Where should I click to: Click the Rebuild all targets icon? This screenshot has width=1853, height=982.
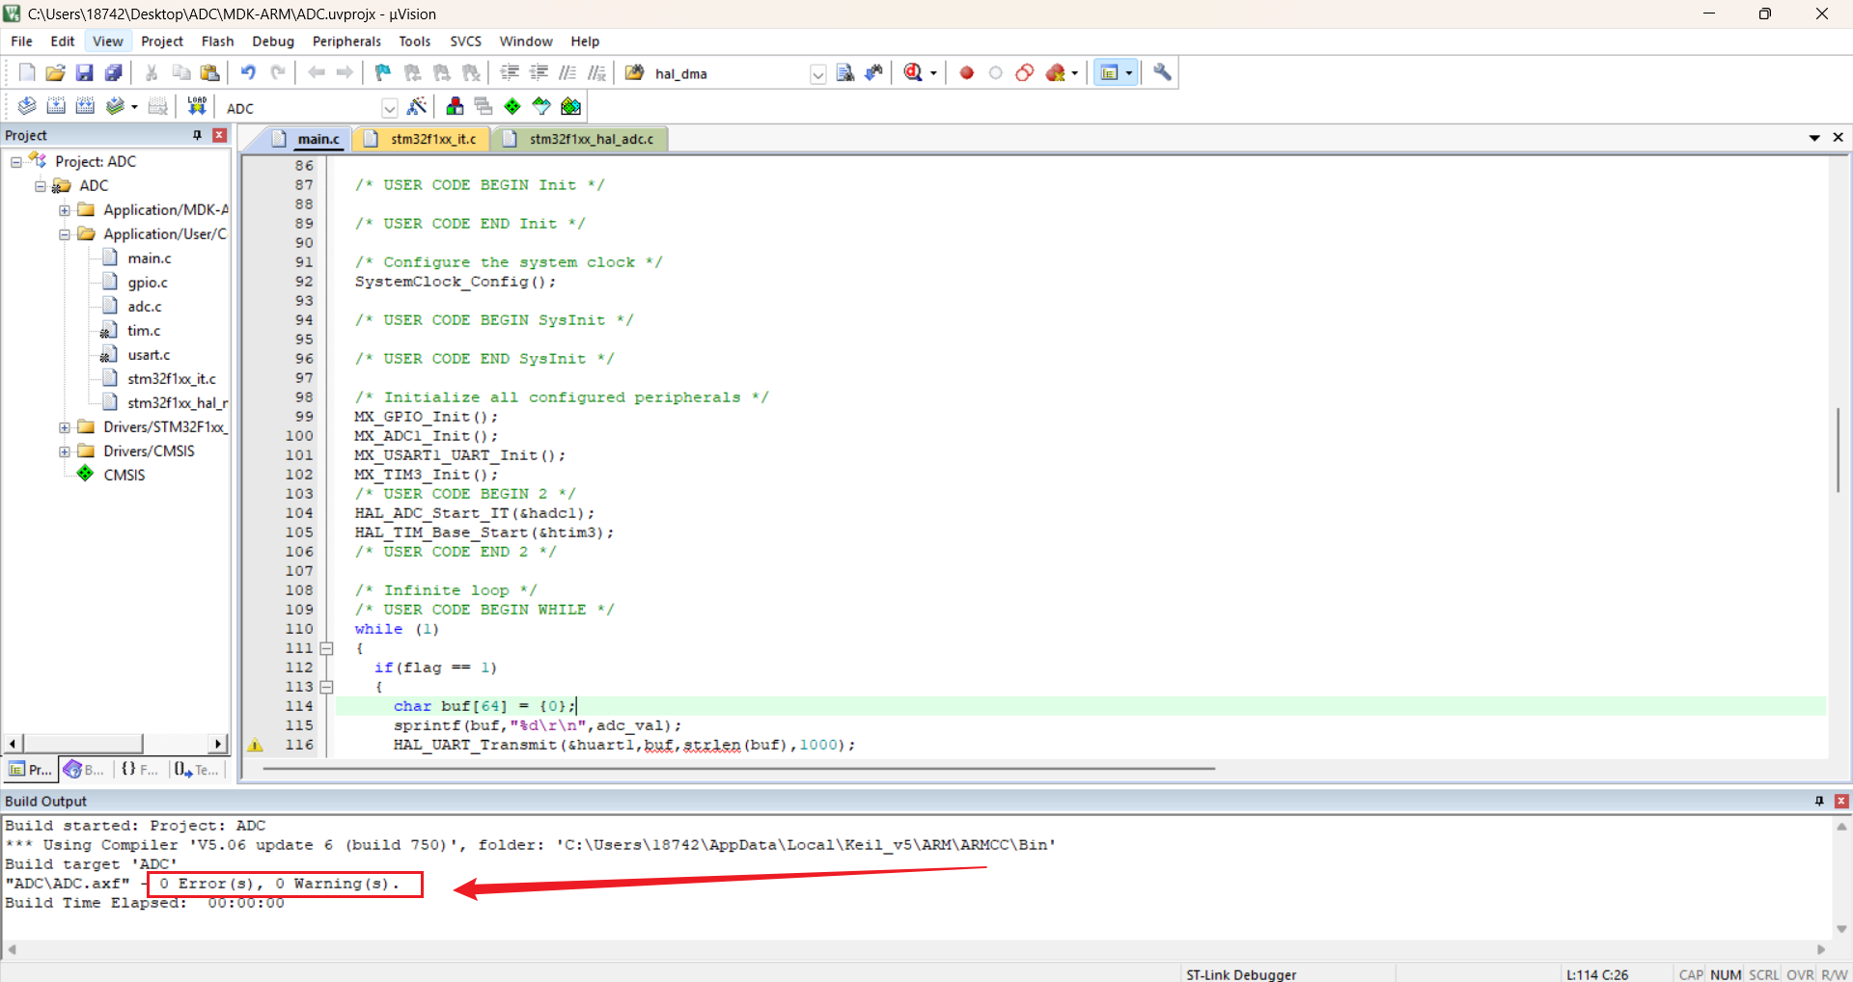coord(85,106)
